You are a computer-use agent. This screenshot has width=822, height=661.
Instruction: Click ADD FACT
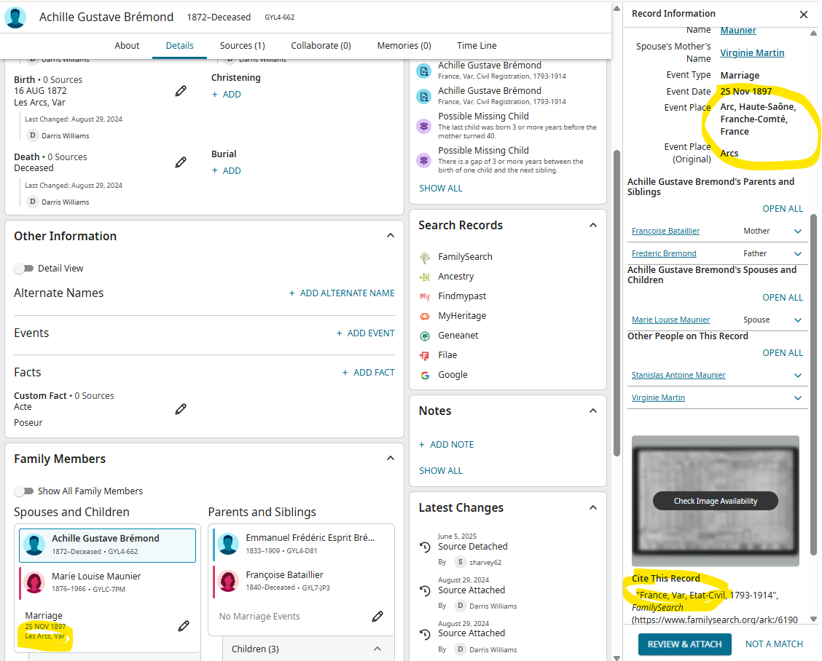(369, 373)
